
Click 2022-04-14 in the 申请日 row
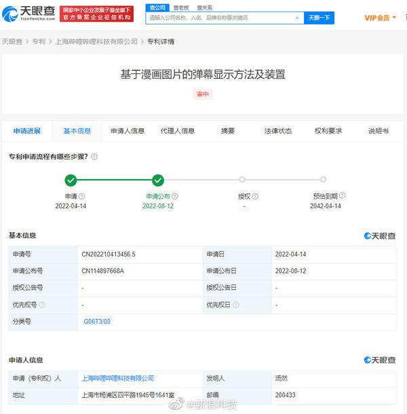290,255
